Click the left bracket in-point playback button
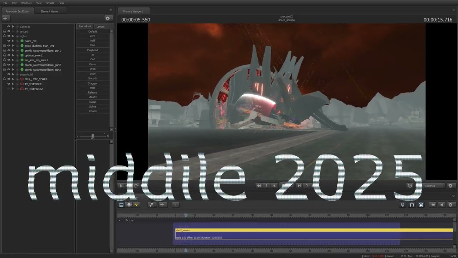 coord(267,186)
